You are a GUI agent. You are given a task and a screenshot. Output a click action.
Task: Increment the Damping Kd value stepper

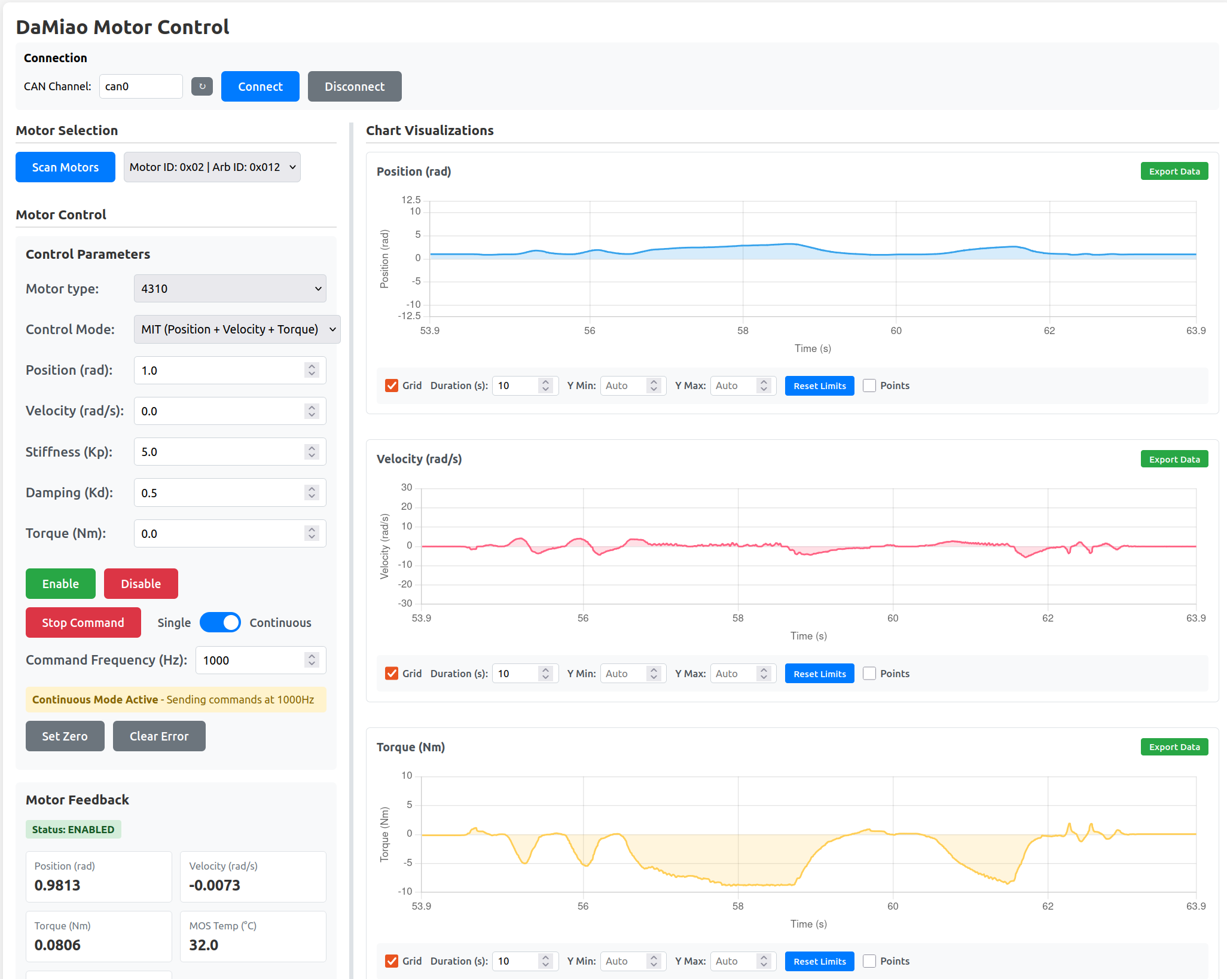[312, 489]
